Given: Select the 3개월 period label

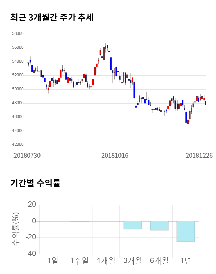Looking at the screenshot, I should pyautogui.click(x=133, y=261).
